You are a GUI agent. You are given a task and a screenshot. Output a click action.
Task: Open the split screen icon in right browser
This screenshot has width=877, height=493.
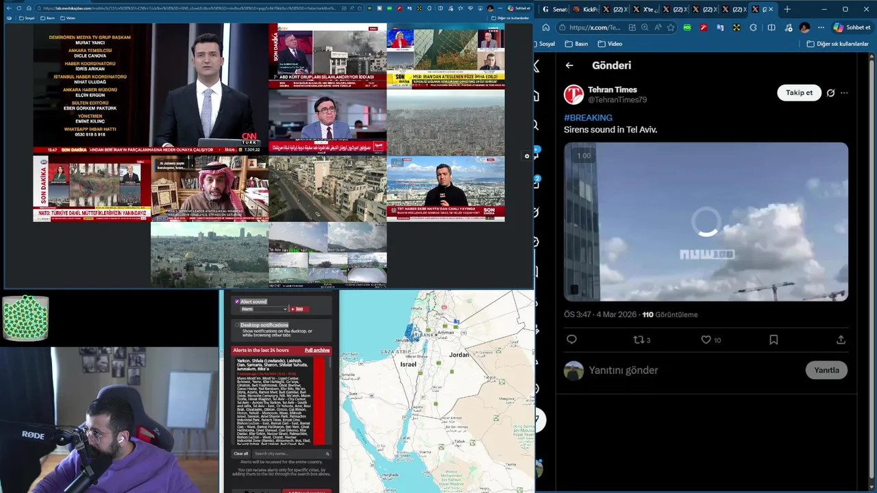(x=771, y=27)
